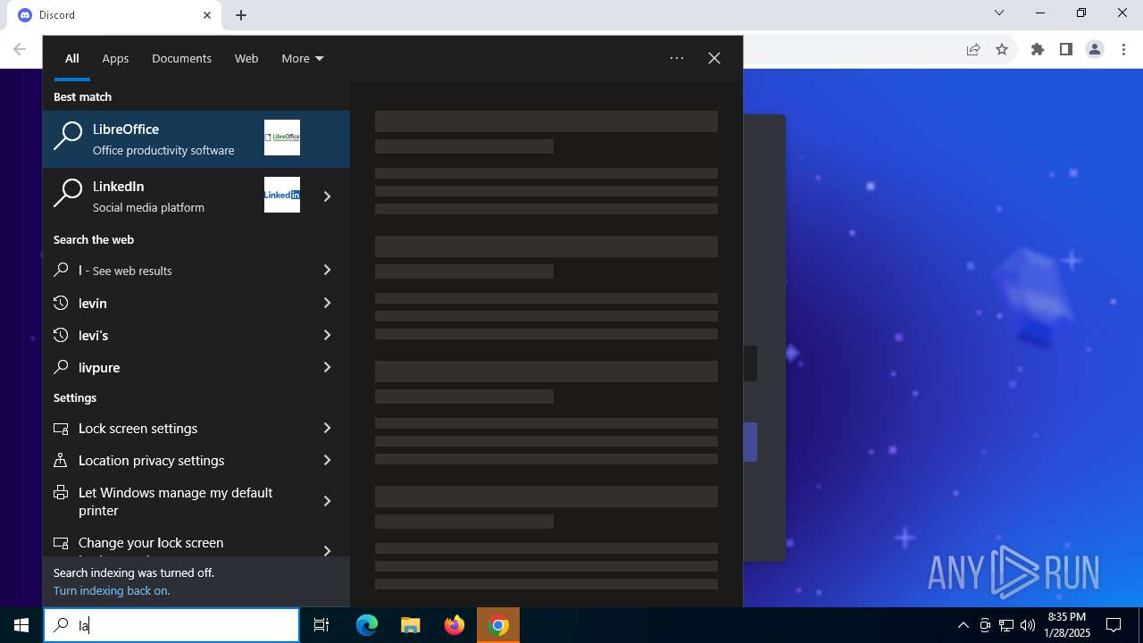Screen dimensions: 1143x643
Task: Expand arrow beside Location privacy settings
Action: tap(327, 460)
